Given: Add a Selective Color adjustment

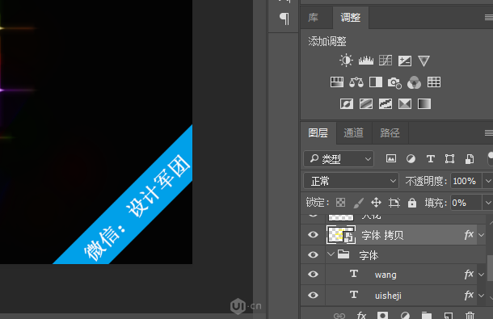Looking at the screenshot, I should click(405, 103).
